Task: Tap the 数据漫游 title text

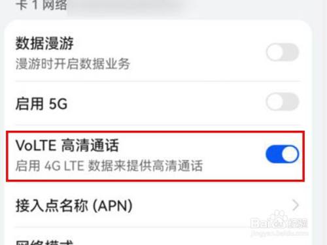Action: click(44, 43)
